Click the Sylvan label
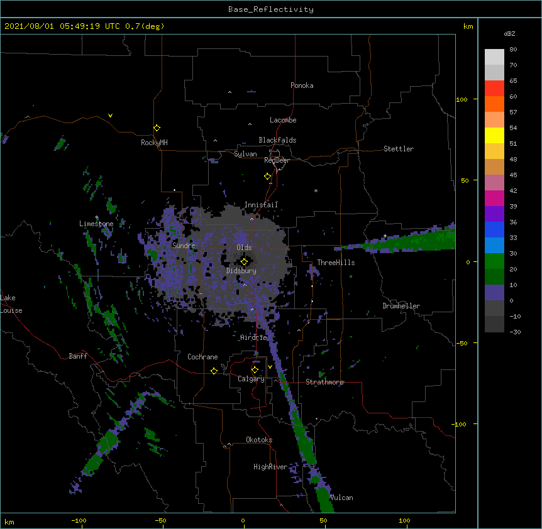Viewport: 542px width, 529px height. point(245,154)
